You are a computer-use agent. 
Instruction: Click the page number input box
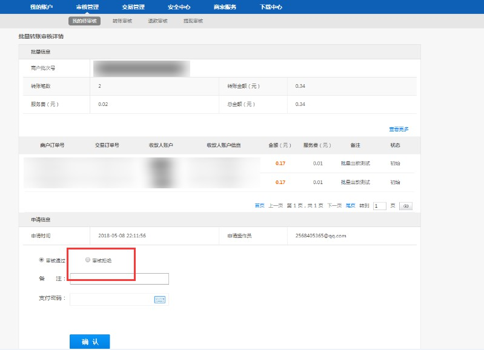[x=380, y=206]
